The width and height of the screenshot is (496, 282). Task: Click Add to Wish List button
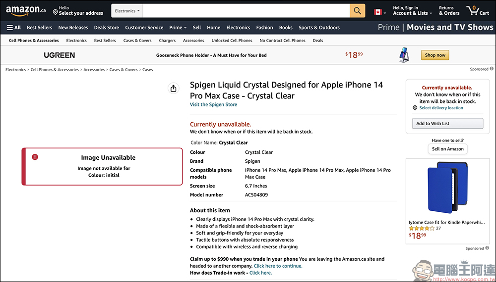[447, 123]
